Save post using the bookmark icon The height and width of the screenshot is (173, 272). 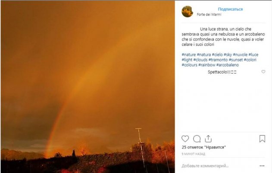click(x=262, y=139)
